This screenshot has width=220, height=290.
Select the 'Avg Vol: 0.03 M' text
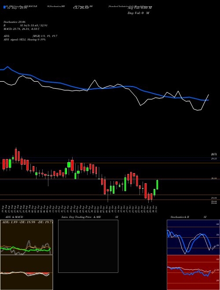pos(139,8)
